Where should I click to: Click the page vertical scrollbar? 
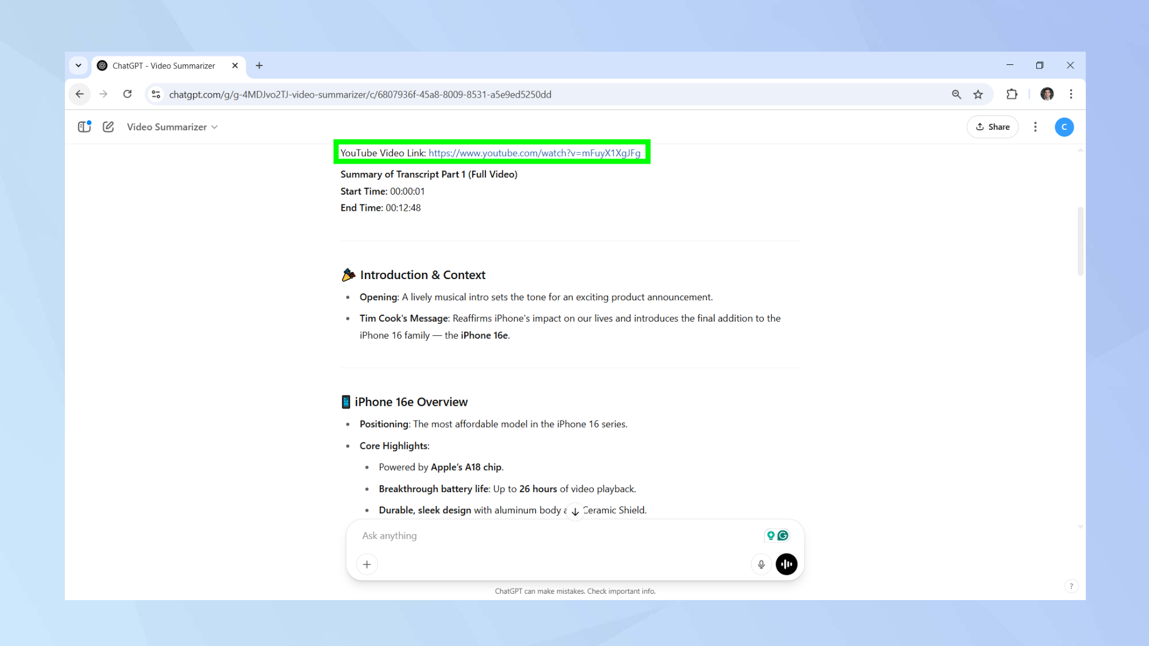click(1080, 241)
